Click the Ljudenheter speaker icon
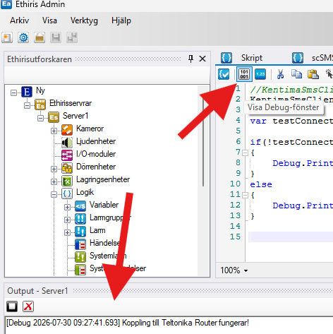 coord(67,143)
